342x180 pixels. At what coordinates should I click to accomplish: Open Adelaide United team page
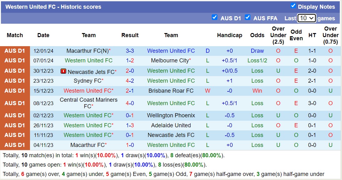(170, 125)
